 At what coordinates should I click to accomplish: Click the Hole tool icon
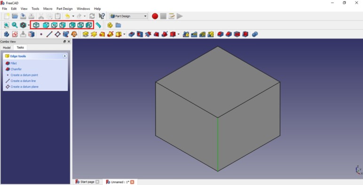click(x=140, y=34)
